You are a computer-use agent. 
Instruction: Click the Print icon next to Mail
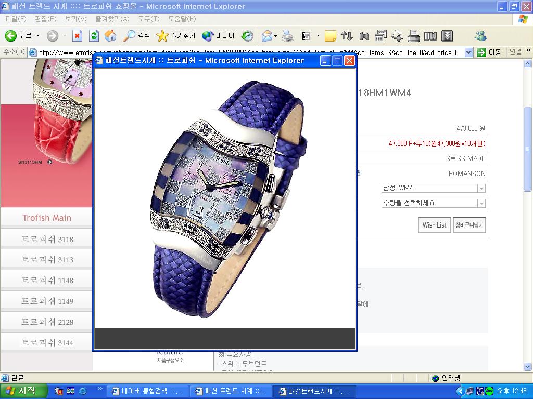[x=287, y=36]
